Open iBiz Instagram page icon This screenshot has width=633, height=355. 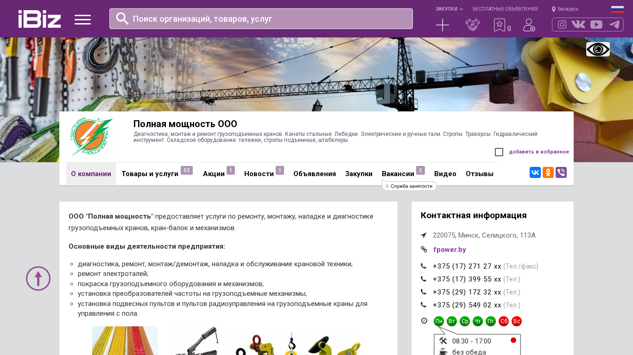click(x=562, y=24)
